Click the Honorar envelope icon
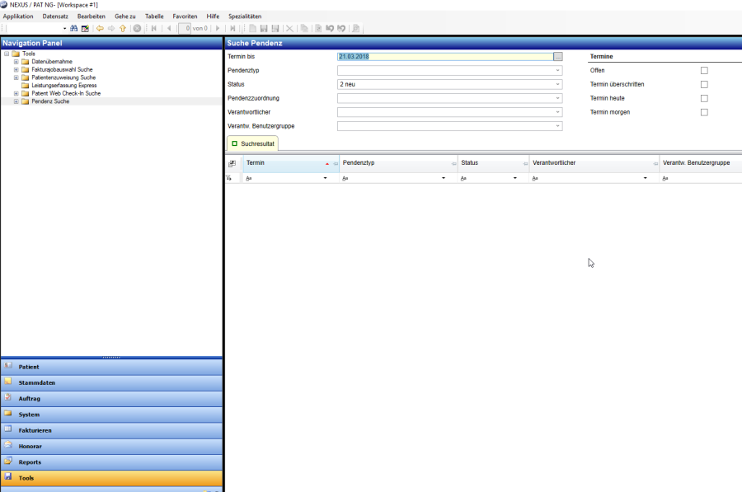 click(8, 445)
